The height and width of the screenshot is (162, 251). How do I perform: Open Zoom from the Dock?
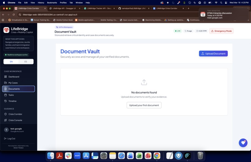point(77,155)
